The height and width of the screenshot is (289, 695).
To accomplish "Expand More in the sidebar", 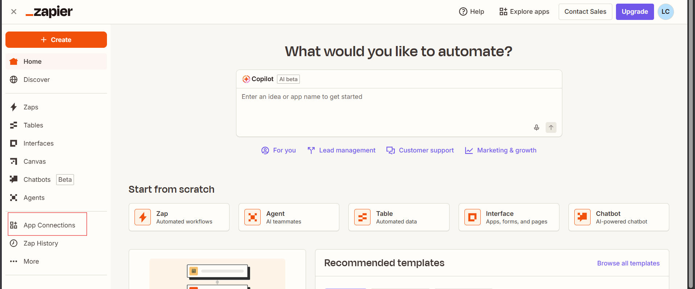I will click(56, 261).
